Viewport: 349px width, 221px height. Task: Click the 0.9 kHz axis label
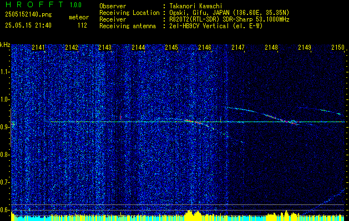tap(4, 127)
